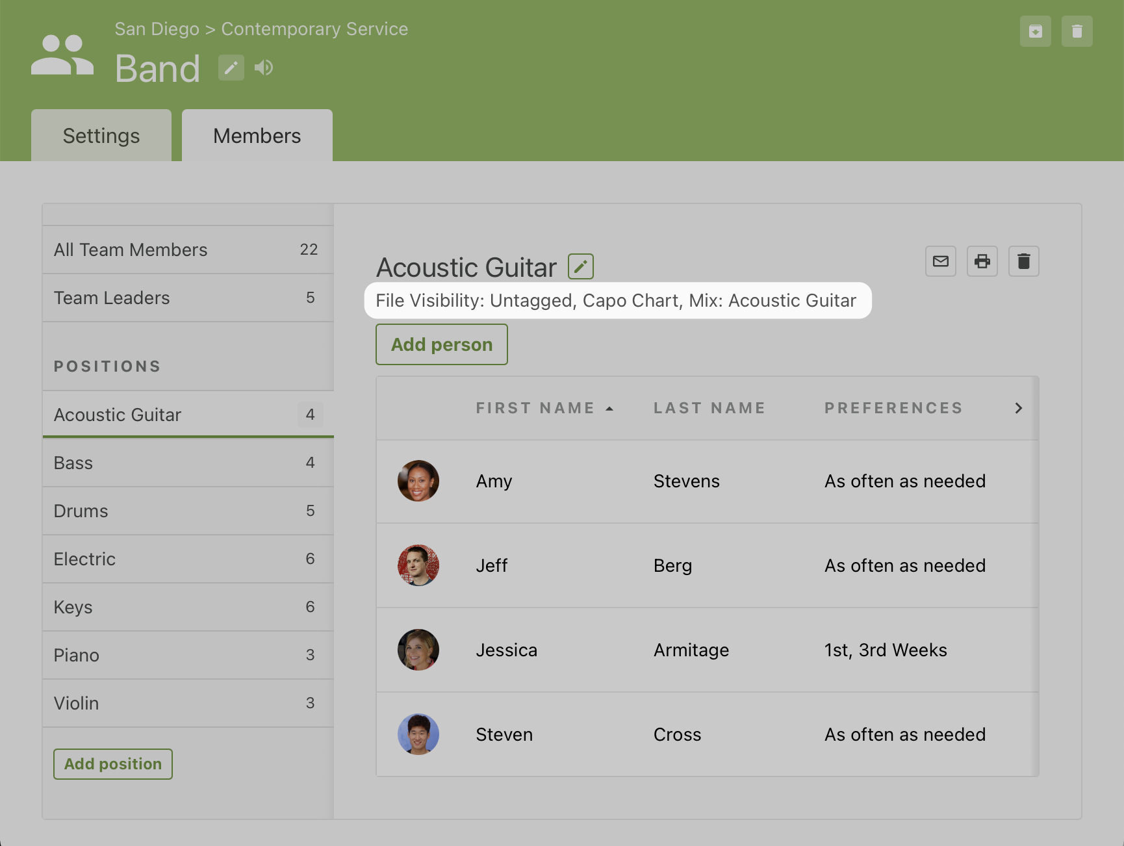
Task: Open Amy Stevens' profile photo
Action: coord(418,481)
